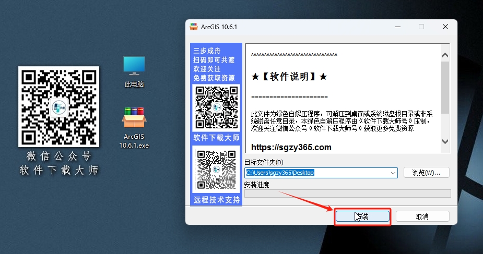This screenshot has height=254, width=483.
Task: Minimize the ArcGIS 10.6.1 window
Action: click(398, 27)
